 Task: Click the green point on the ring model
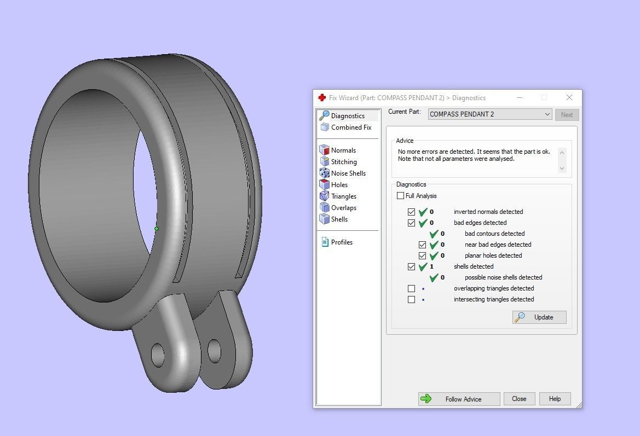coord(157,229)
